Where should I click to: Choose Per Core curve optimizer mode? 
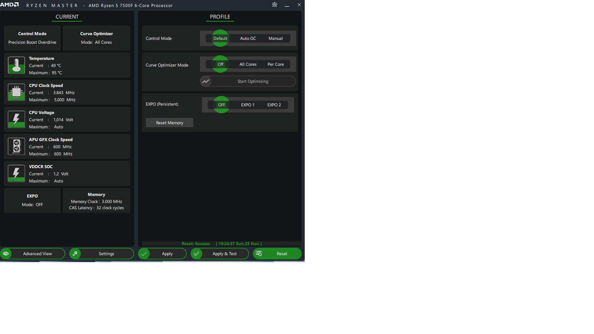[x=276, y=64]
